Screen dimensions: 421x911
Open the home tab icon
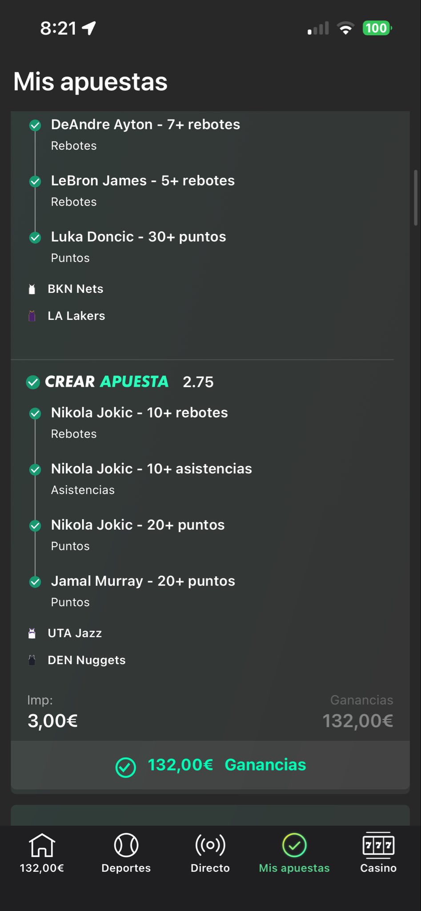click(x=42, y=845)
